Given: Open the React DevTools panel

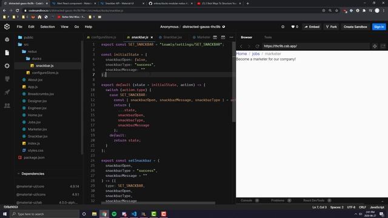Looking at the screenshot, I should tap(314, 200).
